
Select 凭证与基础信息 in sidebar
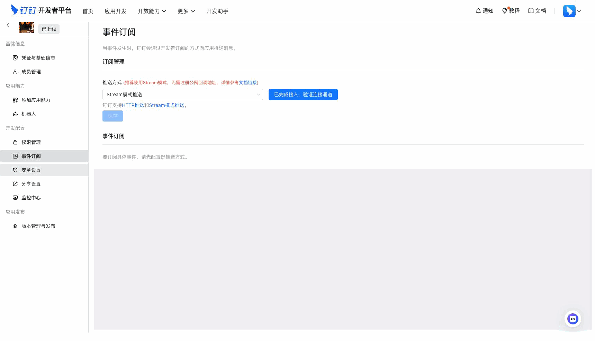[44, 58]
